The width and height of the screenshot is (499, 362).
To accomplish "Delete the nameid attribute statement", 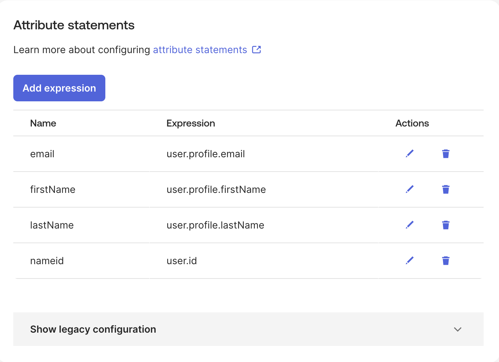I will click(445, 261).
